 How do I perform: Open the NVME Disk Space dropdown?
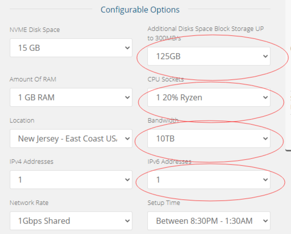(x=71, y=48)
